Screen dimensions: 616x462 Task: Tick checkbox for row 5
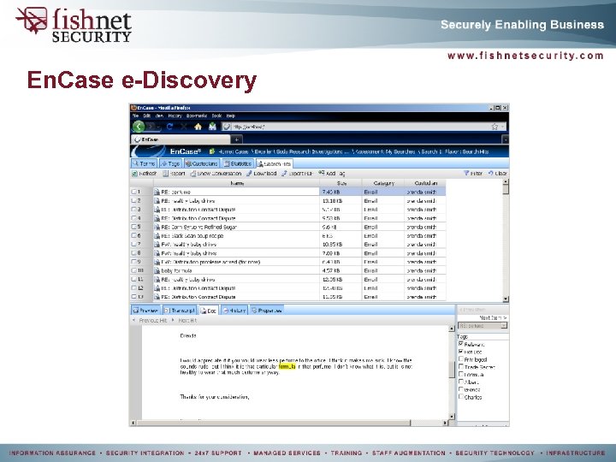coord(134,227)
